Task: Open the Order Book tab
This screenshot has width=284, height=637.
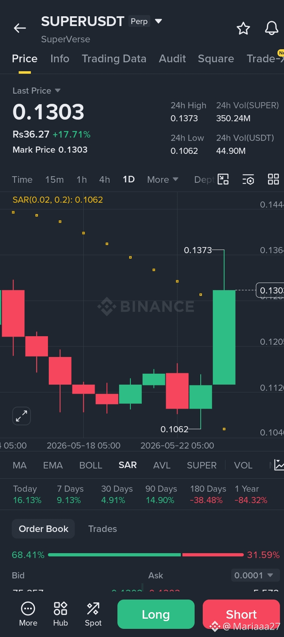Action: (x=43, y=529)
